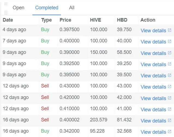Click external link icon for 42.000 HBD order

click(169, 98)
